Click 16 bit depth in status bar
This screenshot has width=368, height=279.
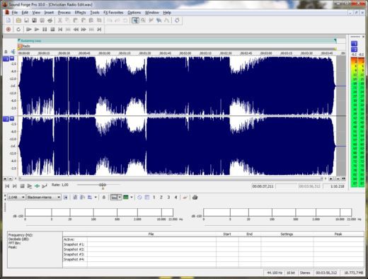pos(291,273)
